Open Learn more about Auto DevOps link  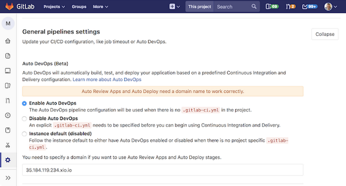point(107,80)
